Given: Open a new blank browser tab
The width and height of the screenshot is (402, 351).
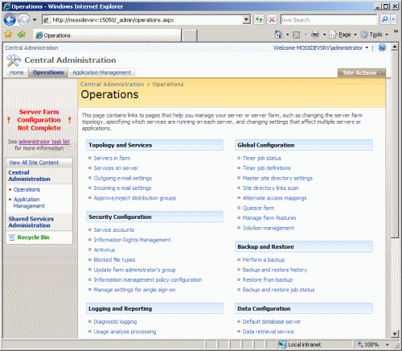Looking at the screenshot, I should (190, 35).
